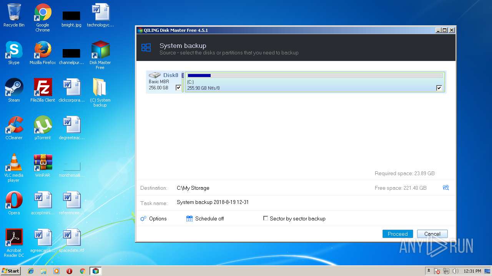Viewport: 492px width, 276px height.
Task: Select the referencee... Word document
Action: (71, 203)
